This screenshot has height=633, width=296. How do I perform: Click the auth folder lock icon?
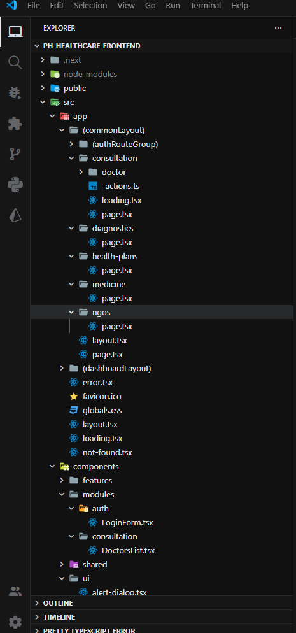click(83, 509)
